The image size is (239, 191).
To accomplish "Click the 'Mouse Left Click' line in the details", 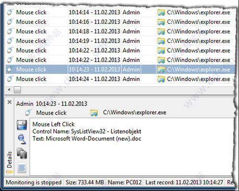I will pos(54,124).
